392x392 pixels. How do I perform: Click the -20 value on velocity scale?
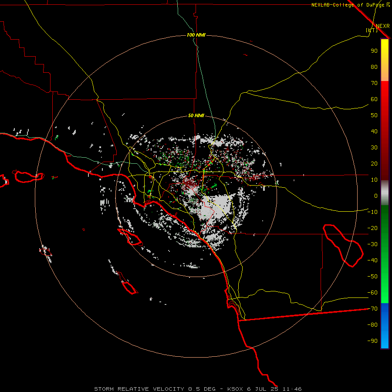(372, 228)
